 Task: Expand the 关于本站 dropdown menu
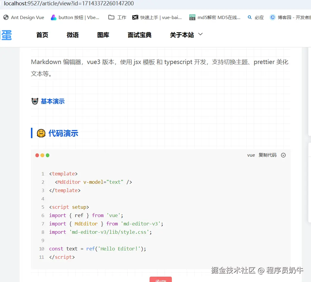click(186, 35)
